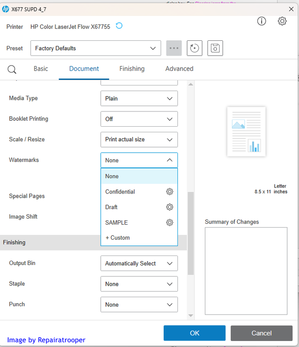This screenshot has height=347, width=299.
Task: Click the HP Color LaserJet Flow X67755 name
Action: coord(70,27)
